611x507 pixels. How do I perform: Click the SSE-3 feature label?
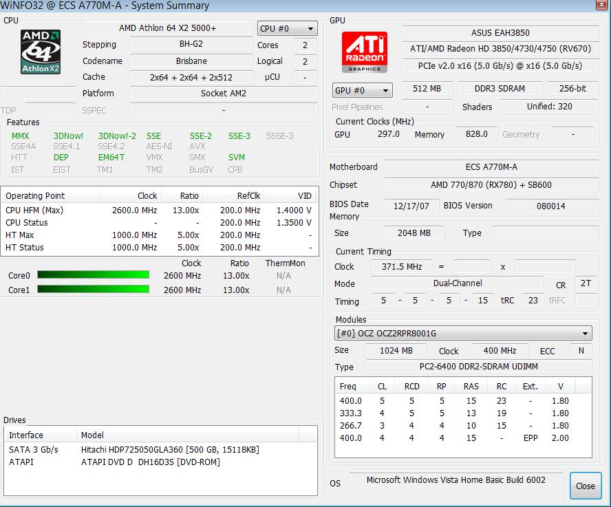pos(239,136)
